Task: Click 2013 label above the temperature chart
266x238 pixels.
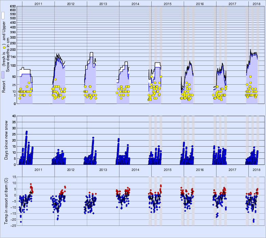Action: click(x=103, y=170)
